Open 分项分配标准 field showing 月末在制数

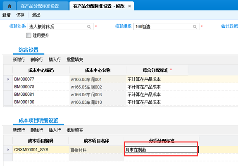pyautogui.click(x=161, y=150)
